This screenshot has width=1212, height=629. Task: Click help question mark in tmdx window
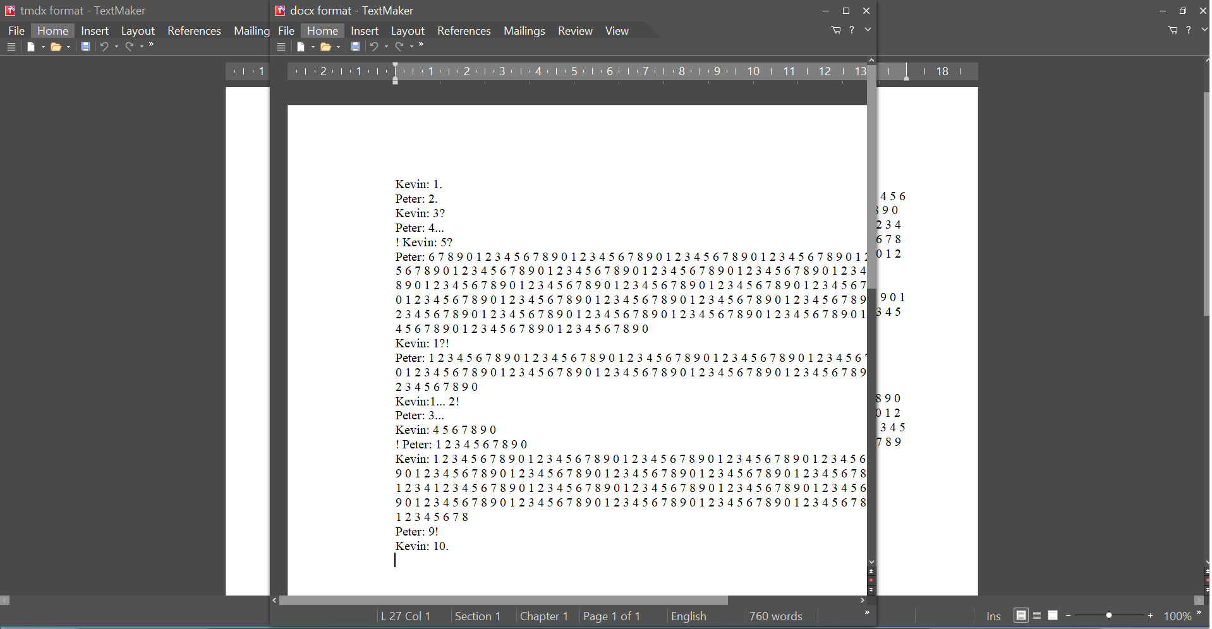1189,30
